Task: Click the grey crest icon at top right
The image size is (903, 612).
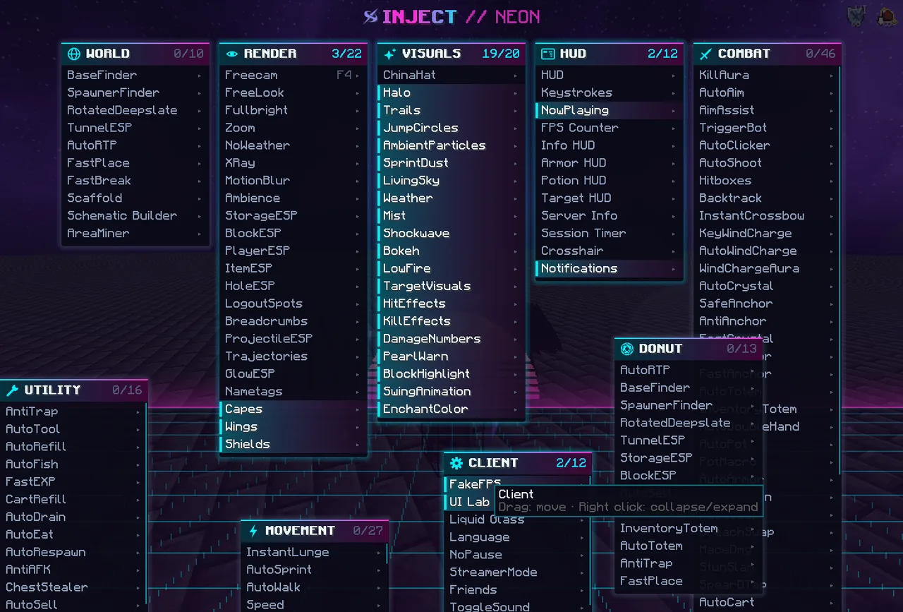Action: click(857, 16)
